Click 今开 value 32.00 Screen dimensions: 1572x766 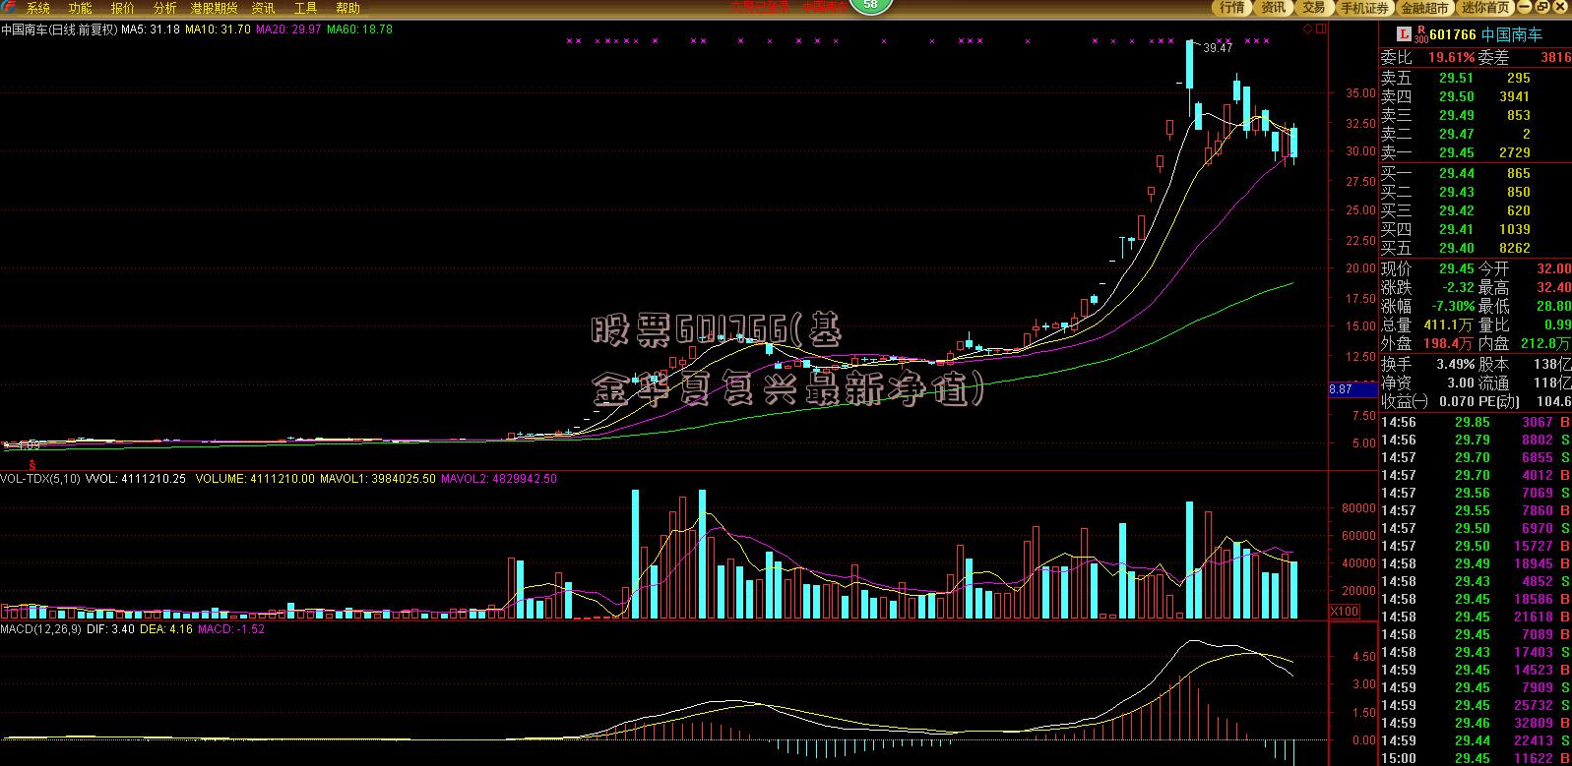point(1554,268)
